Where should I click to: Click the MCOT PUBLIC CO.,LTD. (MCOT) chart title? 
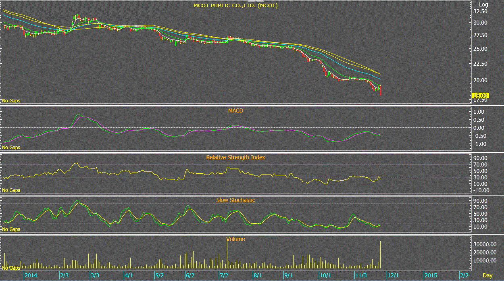[235, 6]
